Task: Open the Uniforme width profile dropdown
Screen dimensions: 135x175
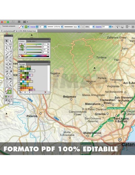Action: pyautogui.click(x=62, y=27)
